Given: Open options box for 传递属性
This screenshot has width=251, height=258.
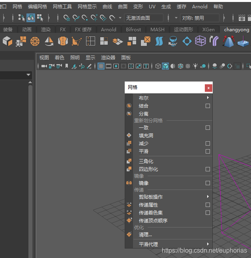Looking at the screenshot, I should [x=208, y=205].
